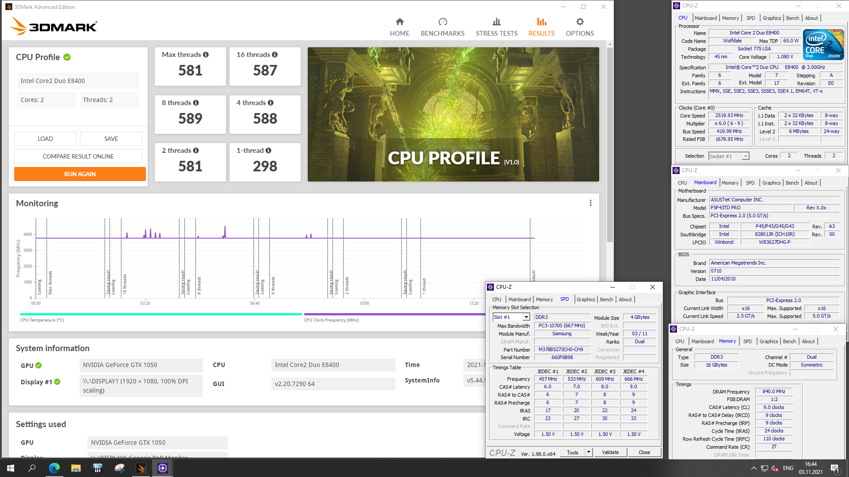Click the 1-thread info icon
The width and height of the screenshot is (849, 477).
[268, 151]
